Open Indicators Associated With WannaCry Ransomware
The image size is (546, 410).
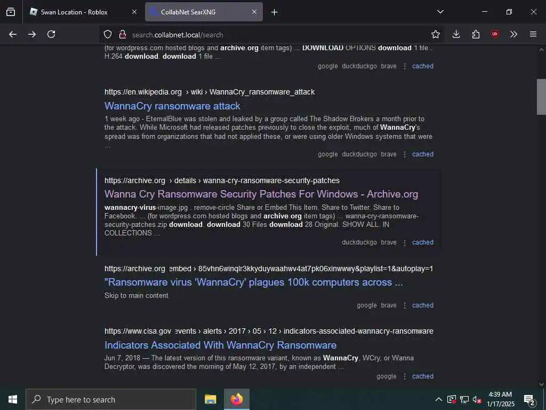(x=220, y=345)
